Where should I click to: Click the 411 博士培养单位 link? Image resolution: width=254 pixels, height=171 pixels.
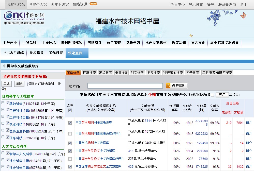coord(131,151)
